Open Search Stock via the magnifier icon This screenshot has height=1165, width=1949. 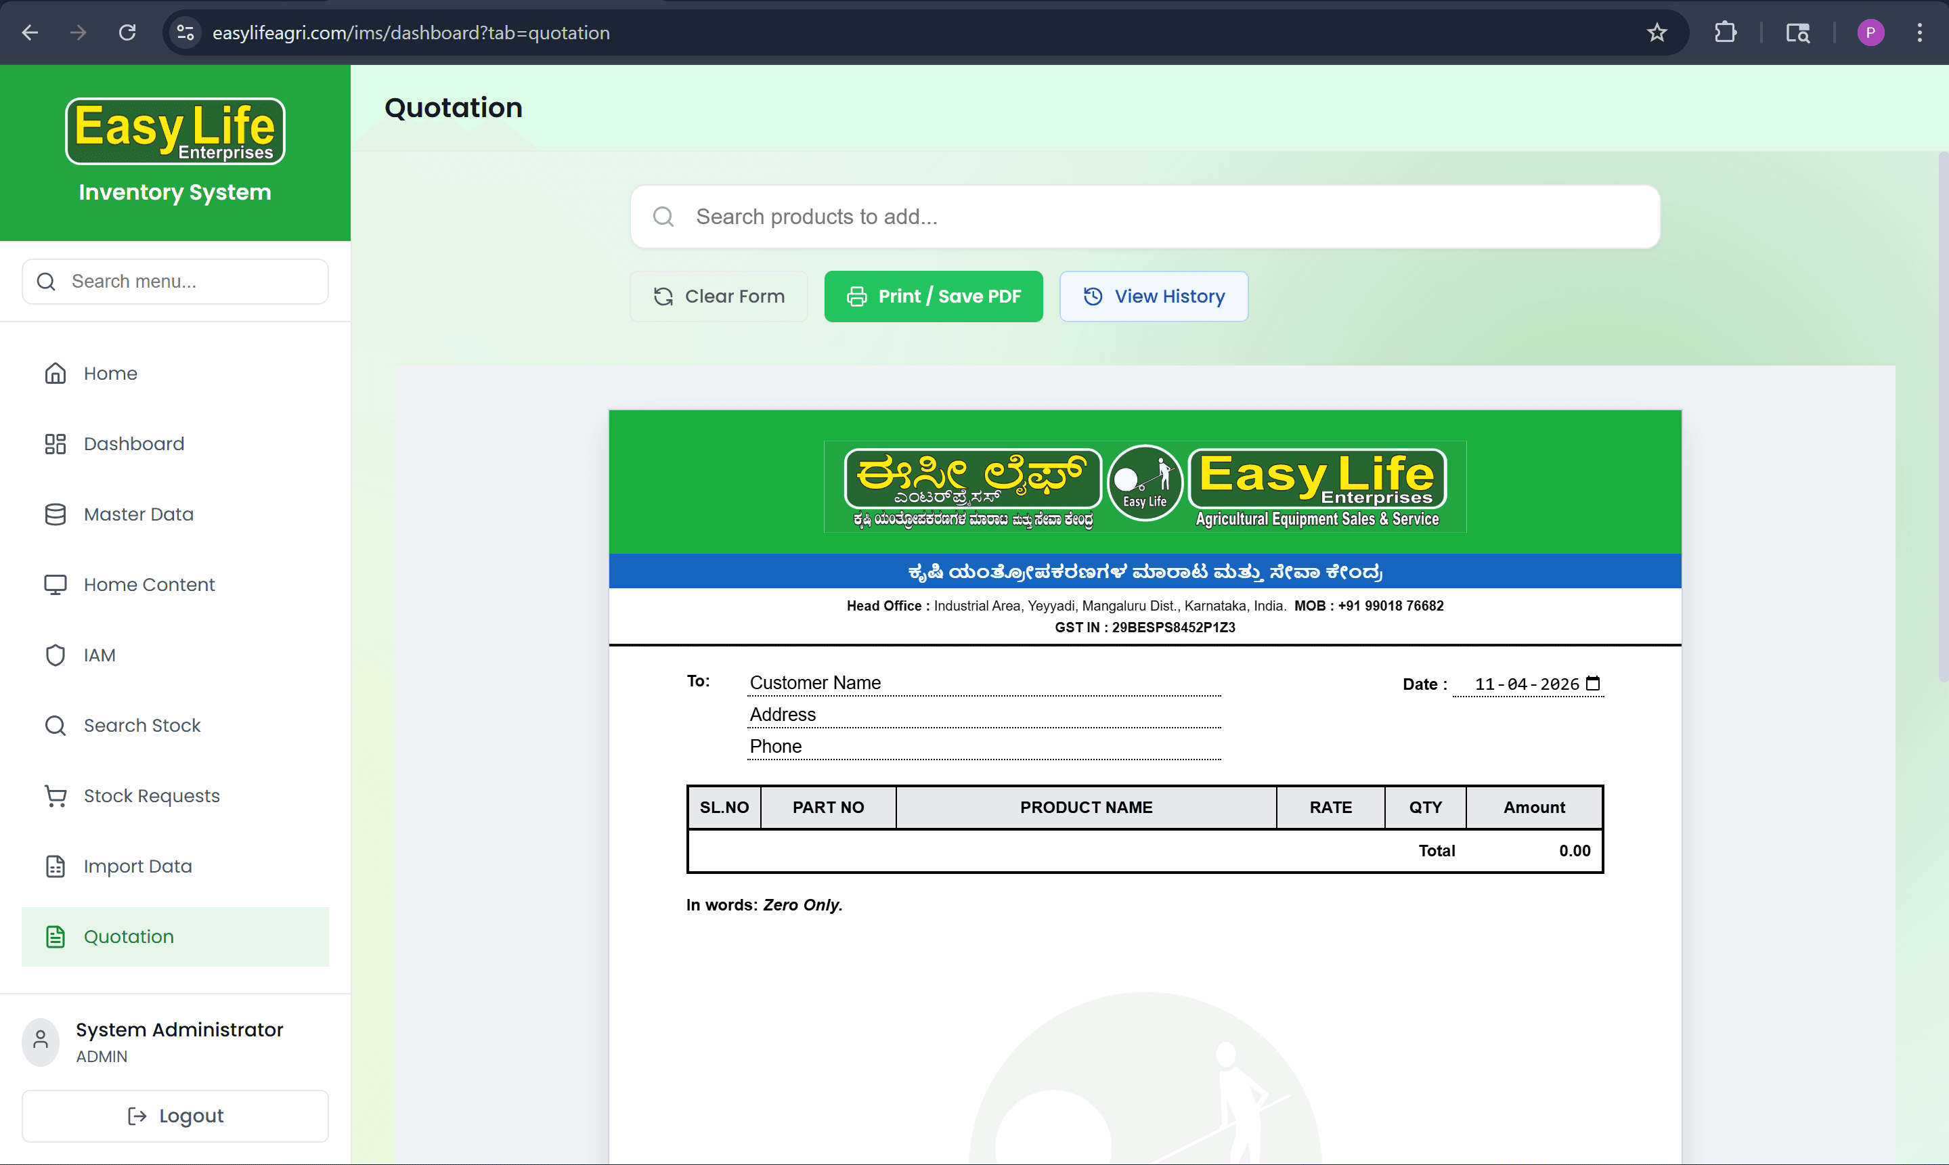(x=55, y=724)
